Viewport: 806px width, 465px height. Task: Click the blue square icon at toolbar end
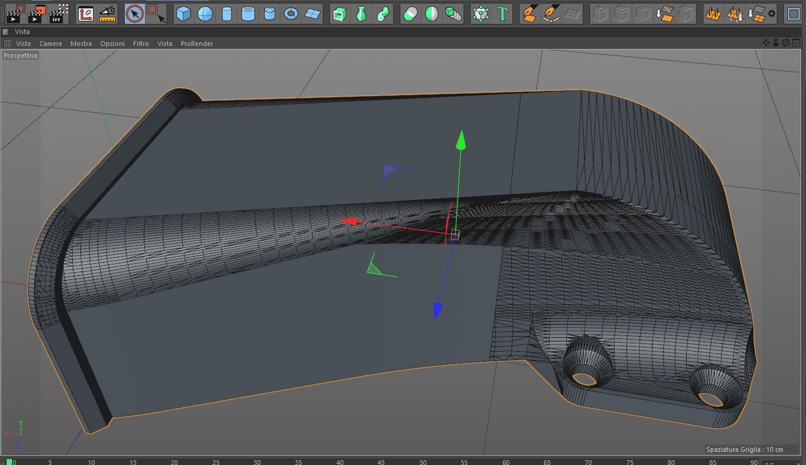[793, 14]
